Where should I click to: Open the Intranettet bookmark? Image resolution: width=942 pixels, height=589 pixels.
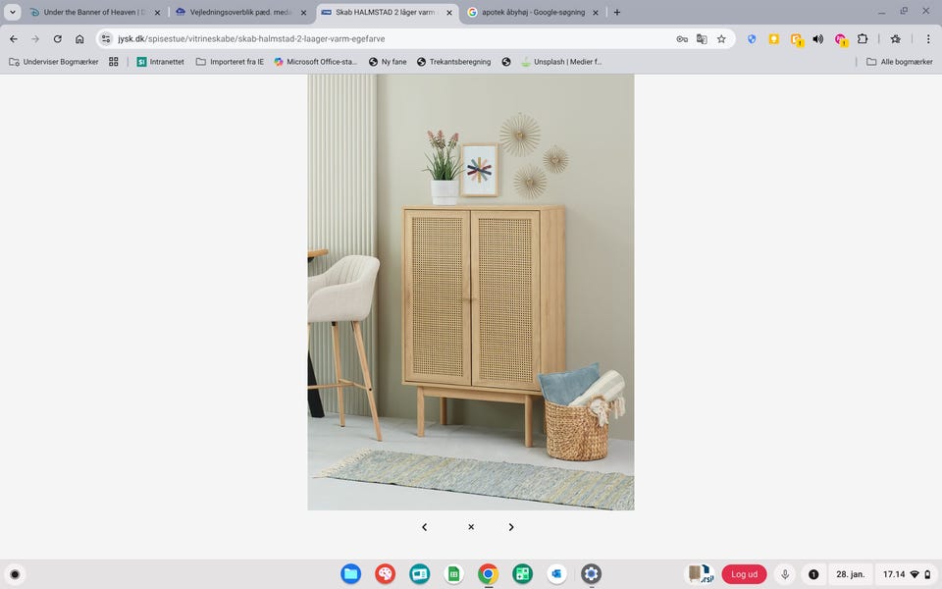click(x=160, y=62)
